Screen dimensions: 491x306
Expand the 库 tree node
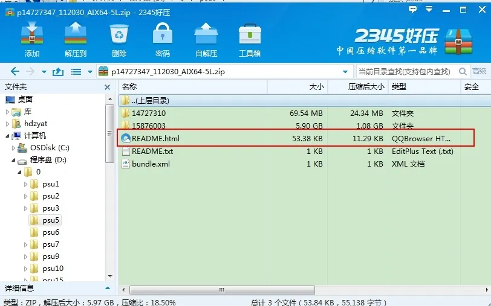click(x=7, y=112)
